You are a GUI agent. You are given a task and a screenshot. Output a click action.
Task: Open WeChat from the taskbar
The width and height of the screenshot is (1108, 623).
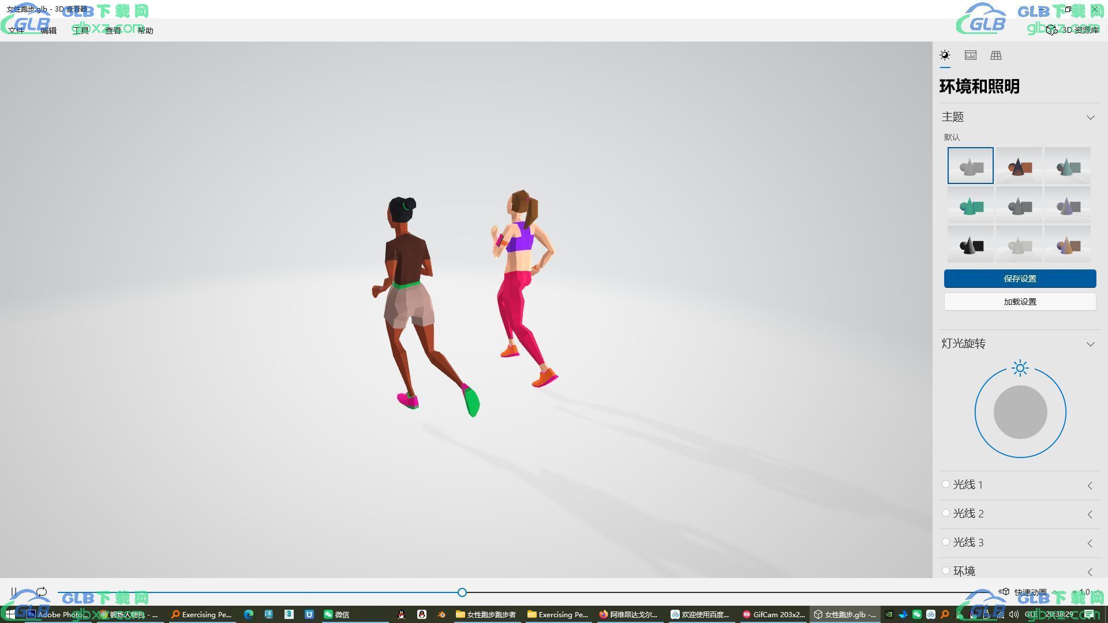tap(336, 614)
